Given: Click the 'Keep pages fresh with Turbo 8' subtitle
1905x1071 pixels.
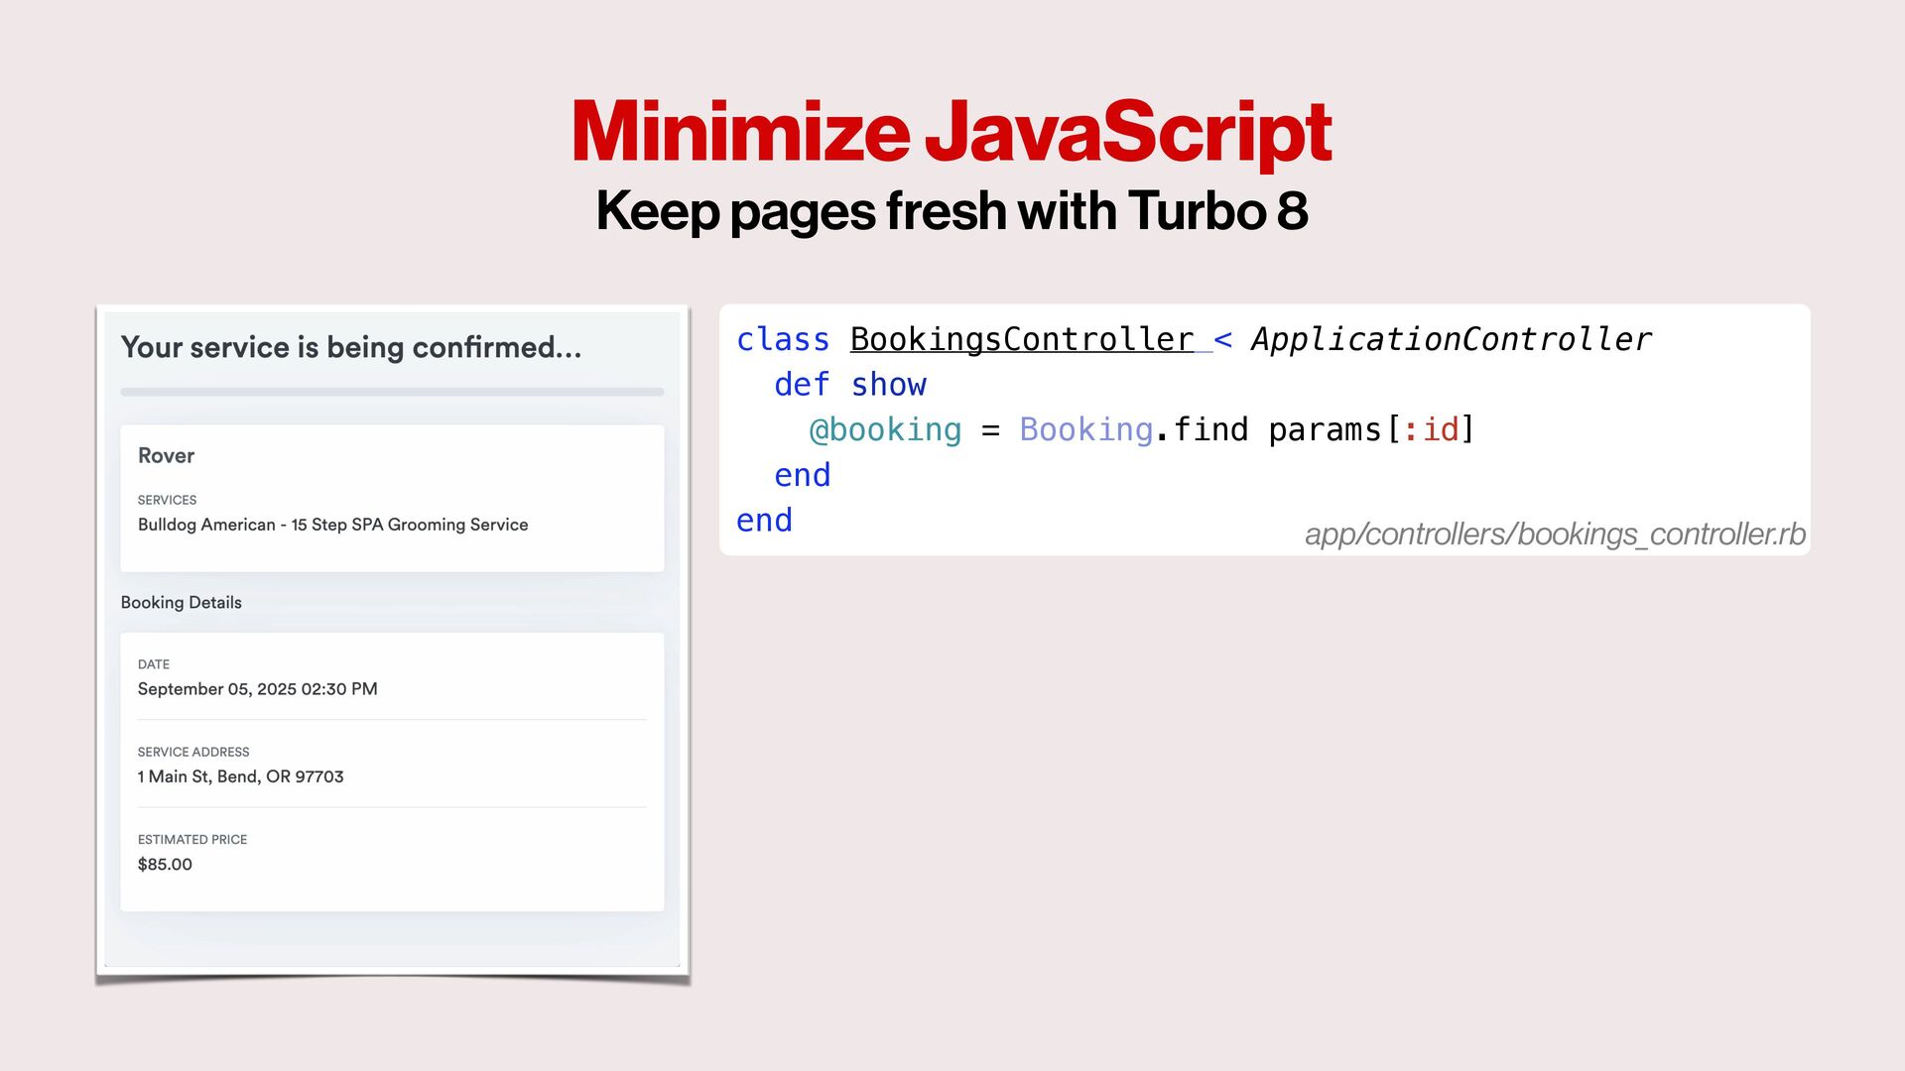Looking at the screenshot, I should pyautogui.click(x=951, y=210).
